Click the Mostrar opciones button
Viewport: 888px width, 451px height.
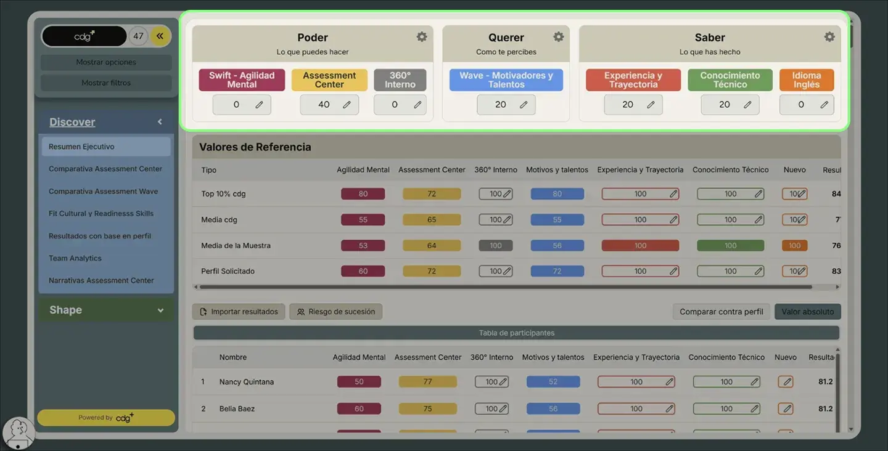pyautogui.click(x=106, y=62)
